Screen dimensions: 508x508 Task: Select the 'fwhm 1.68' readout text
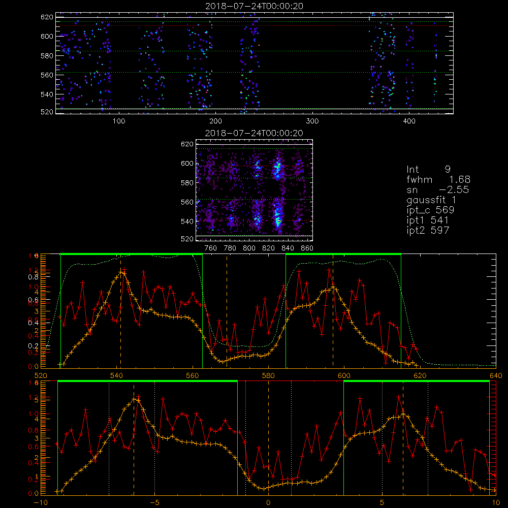click(x=438, y=179)
